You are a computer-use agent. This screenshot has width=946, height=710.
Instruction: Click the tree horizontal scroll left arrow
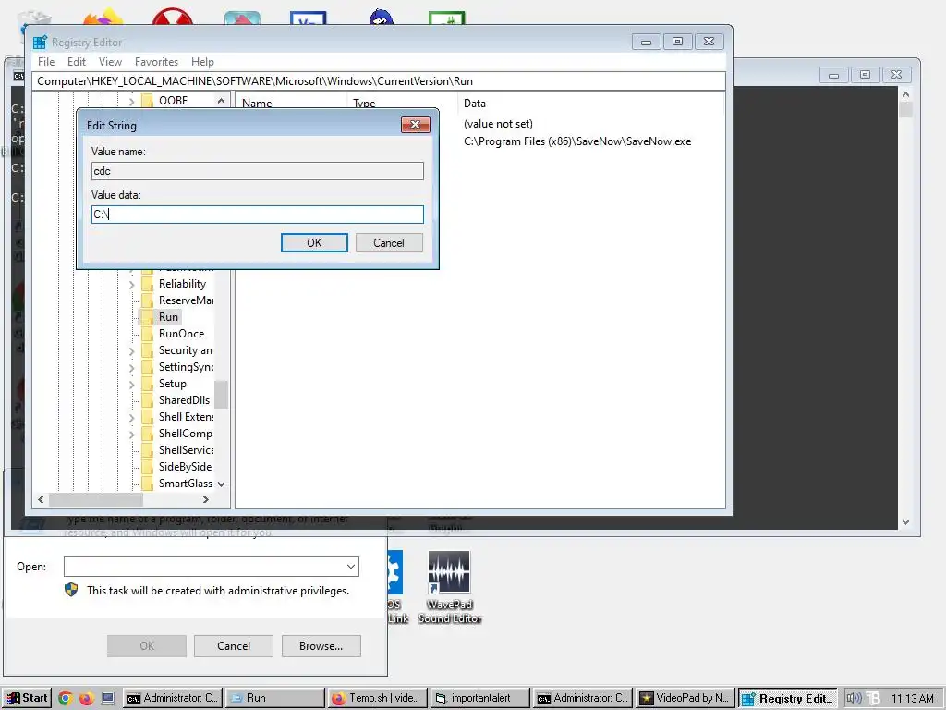41,500
